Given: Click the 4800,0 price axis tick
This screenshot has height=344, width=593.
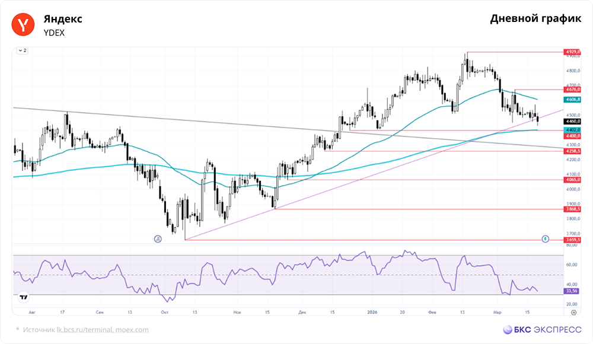Looking at the screenshot, I should (x=573, y=71).
